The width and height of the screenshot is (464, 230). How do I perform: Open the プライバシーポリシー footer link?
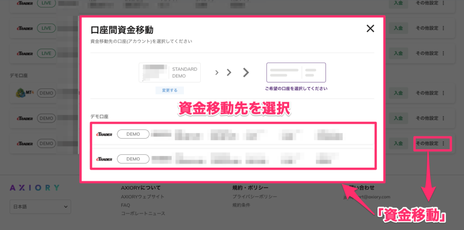(x=255, y=196)
